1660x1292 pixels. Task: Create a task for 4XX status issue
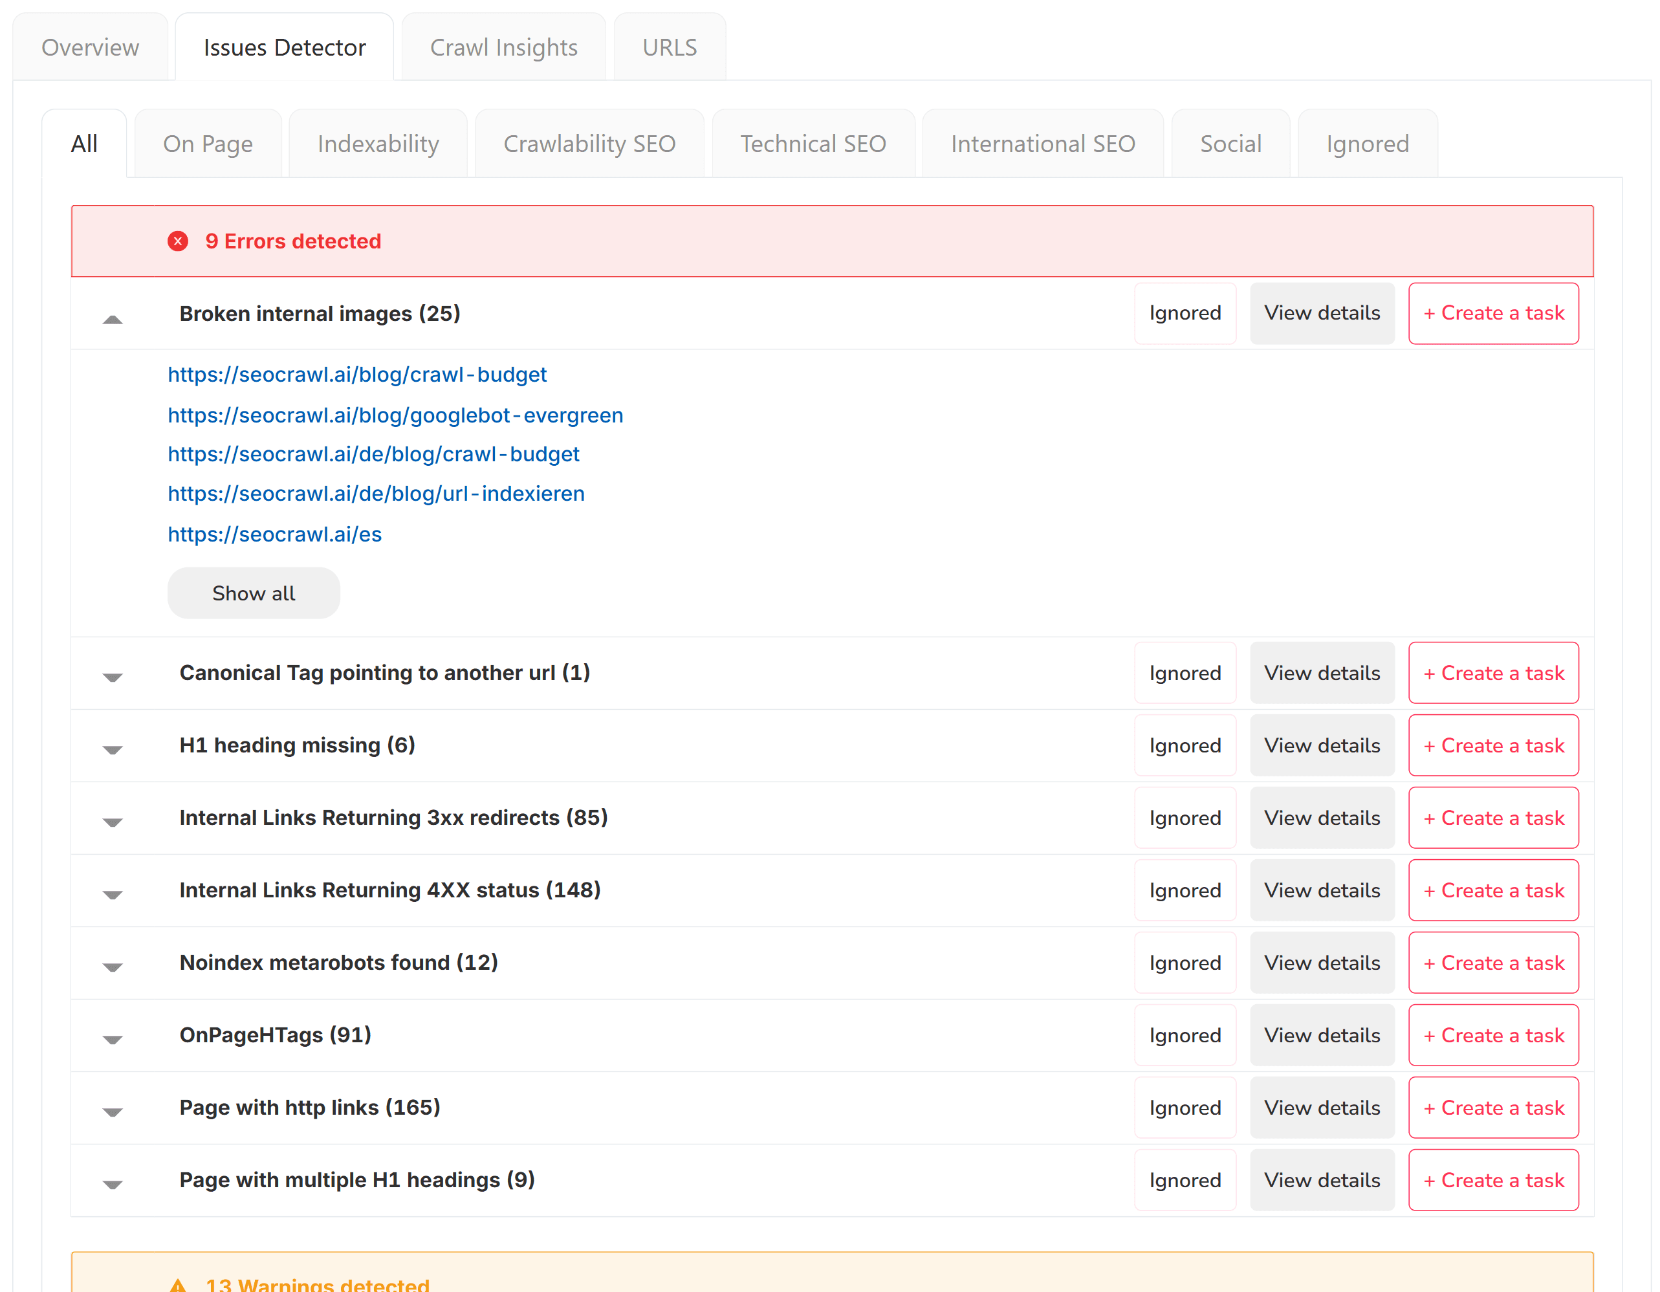pyautogui.click(x=1494, y=891)
